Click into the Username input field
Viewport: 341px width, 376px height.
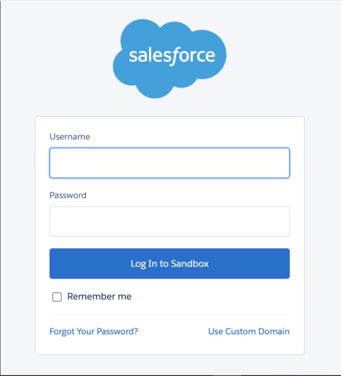click(169, 163)
